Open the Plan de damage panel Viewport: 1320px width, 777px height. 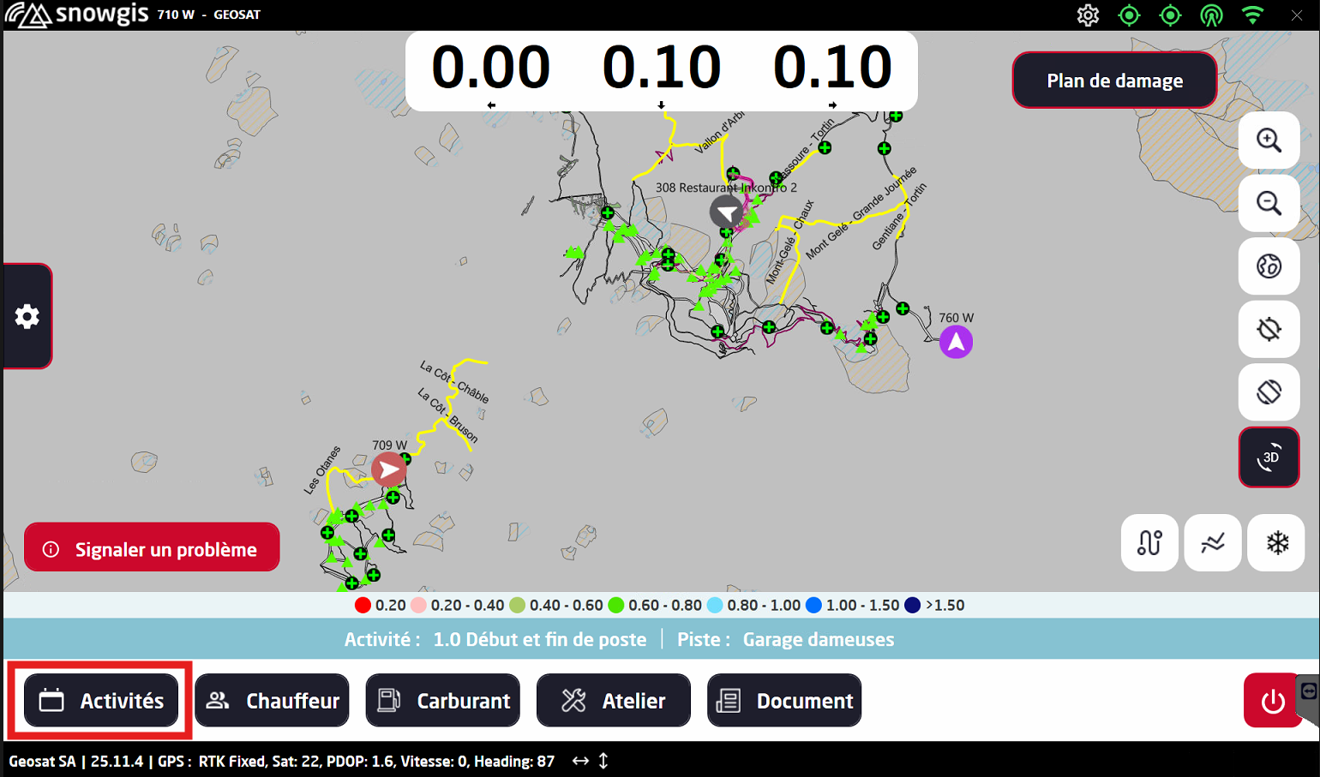pyautogui.click(x=1114, y=81)
